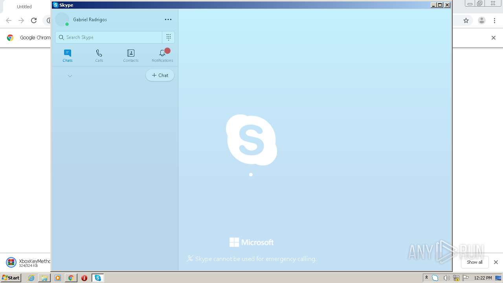Bookmark this page with the star icon
Image resolution: width=503 pixels, height=283 pixels.
tap(466, 20)
